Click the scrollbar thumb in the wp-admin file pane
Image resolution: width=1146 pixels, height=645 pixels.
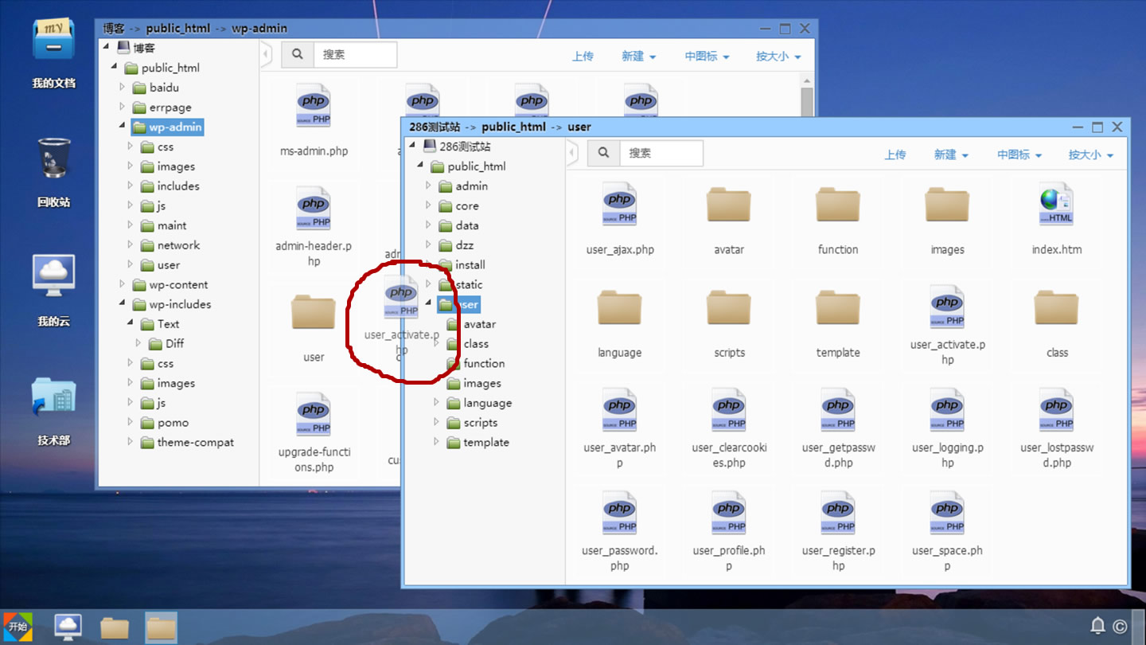807,103
